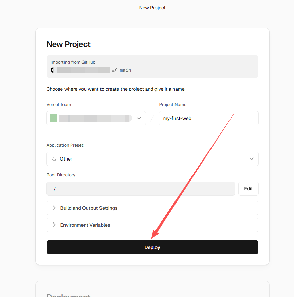Viewport: 294px width, 297px height.
Task: Focus the Project Name field containing my-first-web
Action: [208, 118]
